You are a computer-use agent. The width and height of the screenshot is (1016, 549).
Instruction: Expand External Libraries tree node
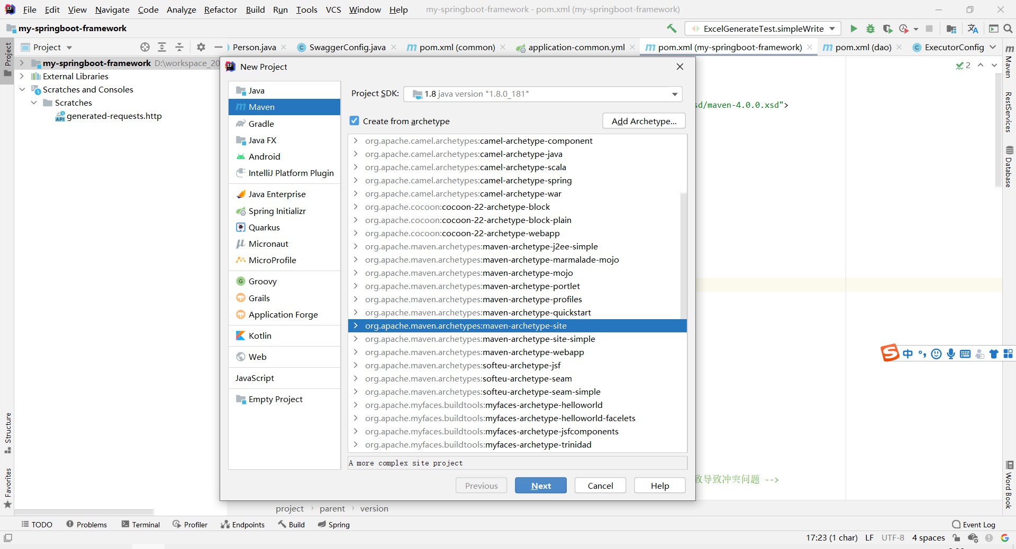coord(22,76)
